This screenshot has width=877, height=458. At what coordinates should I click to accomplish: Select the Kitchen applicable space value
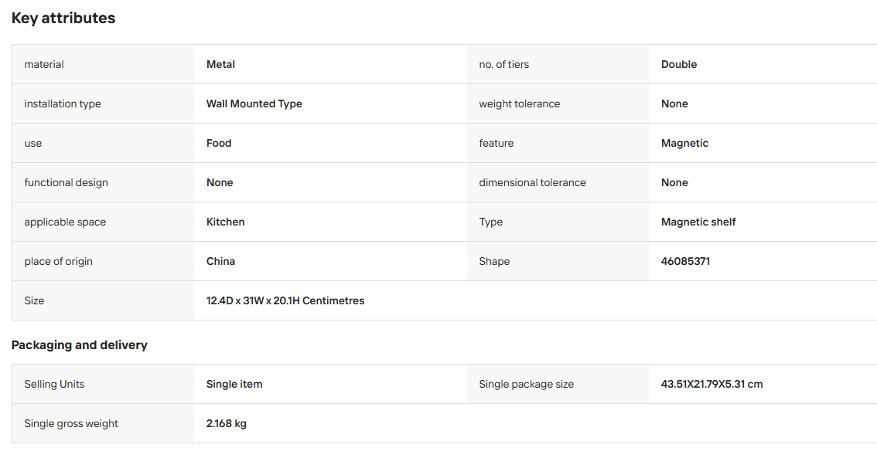(225, 222)
